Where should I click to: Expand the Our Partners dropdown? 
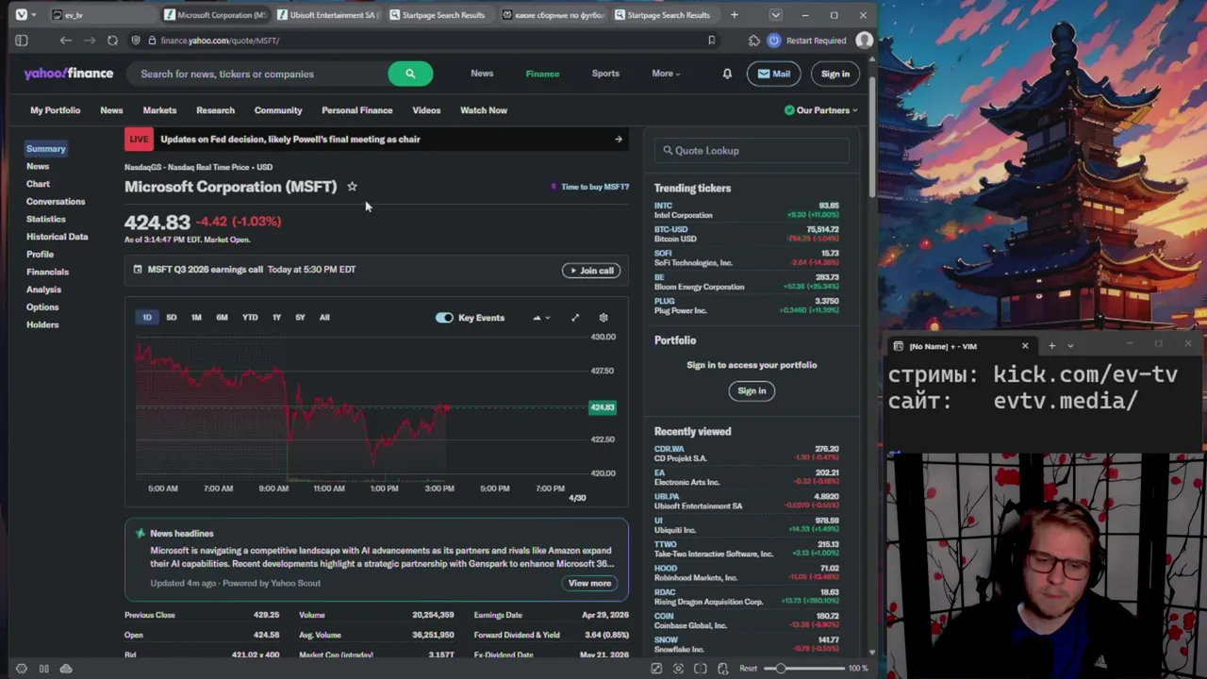coord(820,110)
